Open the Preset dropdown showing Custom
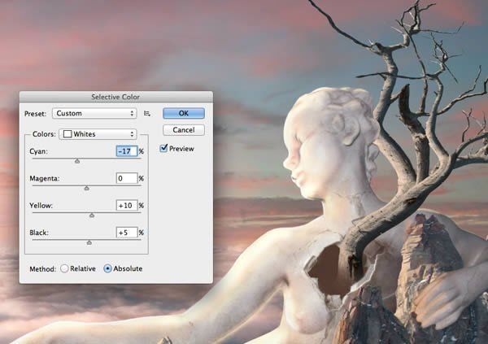 click(x=94, y=113)
